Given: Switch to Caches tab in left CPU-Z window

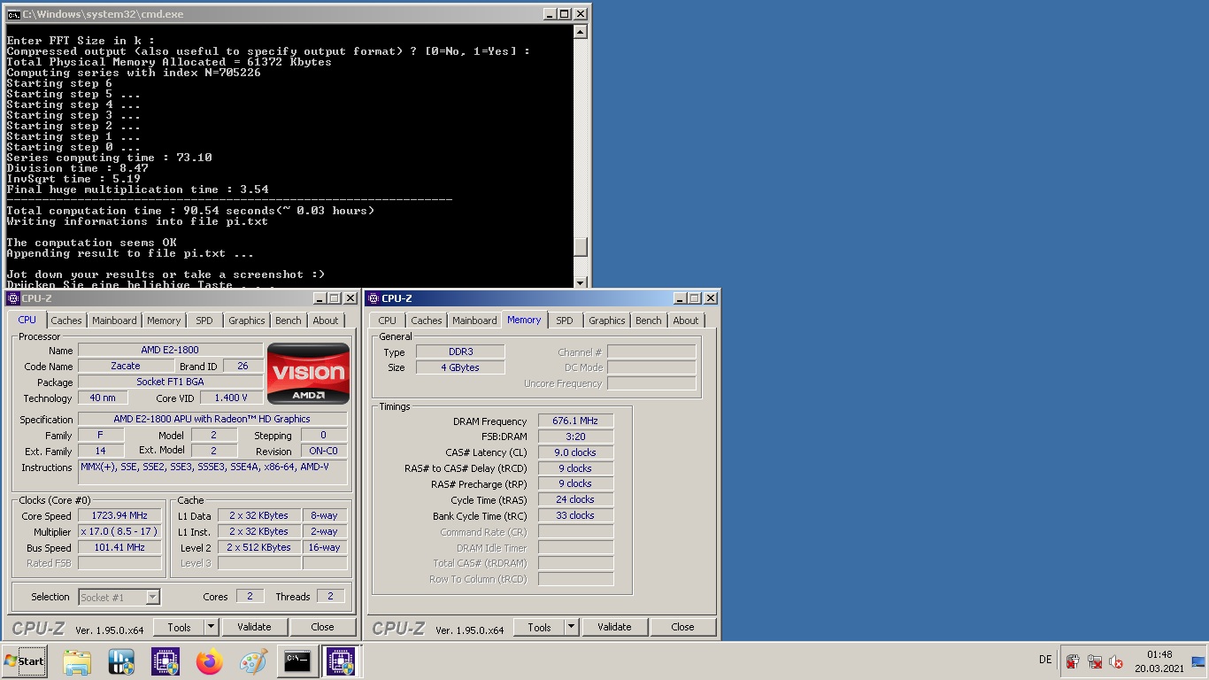Looking at the screenshot, I should point(66,321).
